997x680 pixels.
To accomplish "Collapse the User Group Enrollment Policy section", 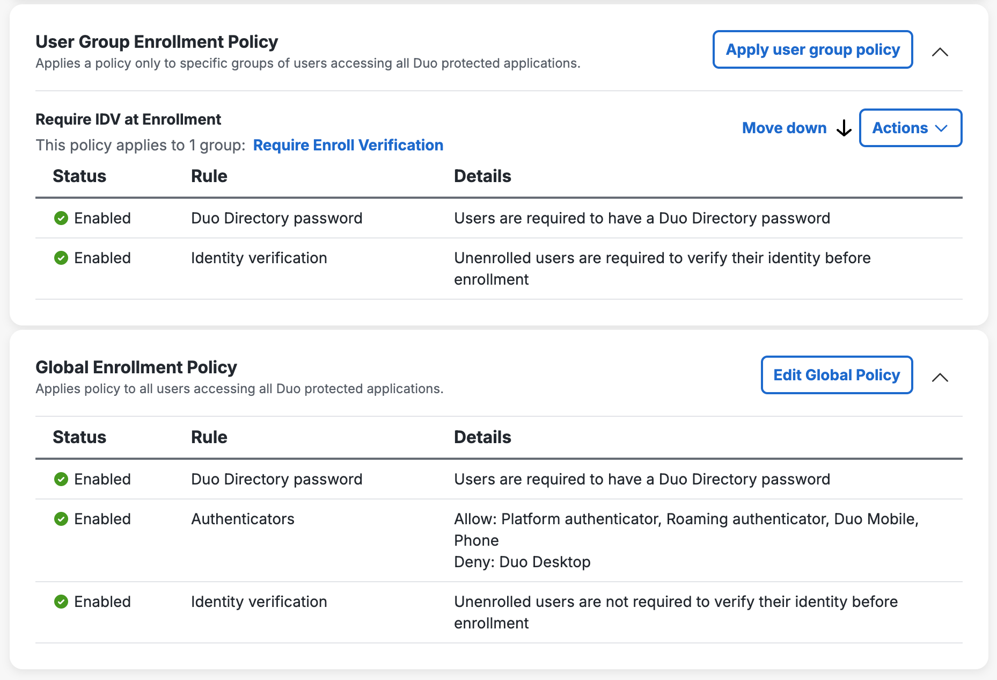I will tap(941, 52).
